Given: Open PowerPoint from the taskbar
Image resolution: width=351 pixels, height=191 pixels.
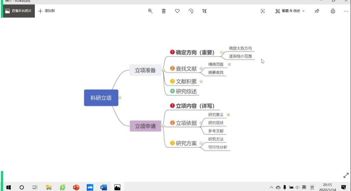Looking at the screenshot, I should 76,187.
